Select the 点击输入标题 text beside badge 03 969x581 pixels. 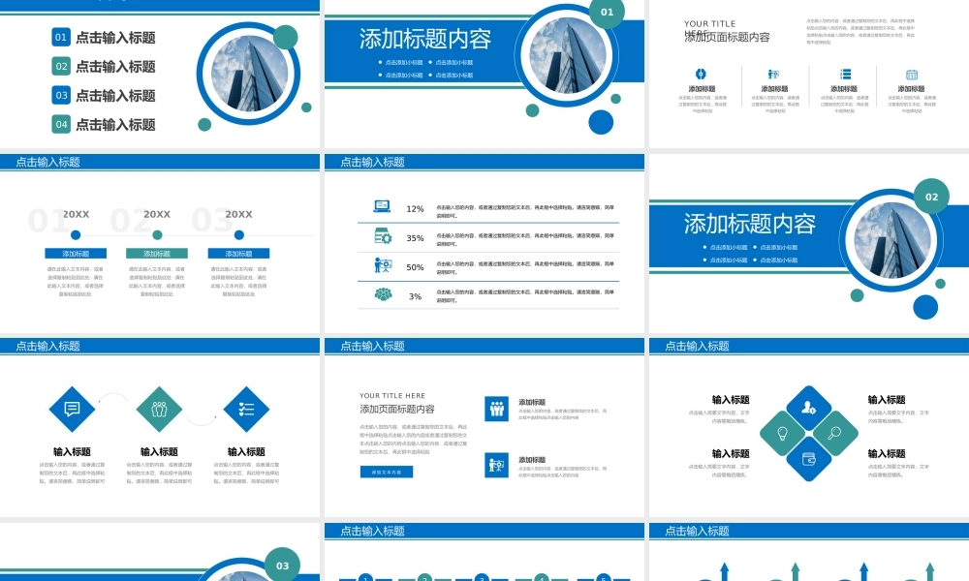(x=115, y=96)
